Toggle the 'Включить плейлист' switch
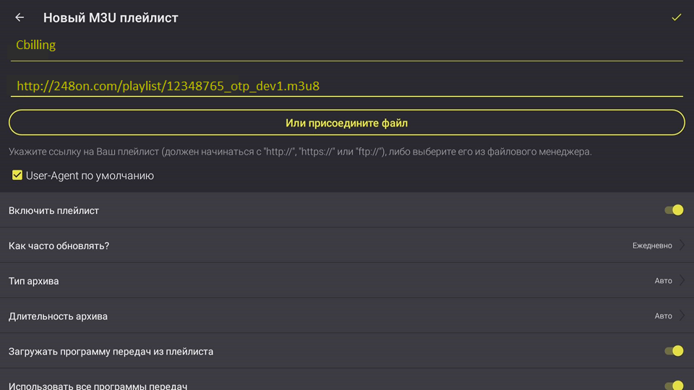Screen dimensions: 694x390 [674, 210]
